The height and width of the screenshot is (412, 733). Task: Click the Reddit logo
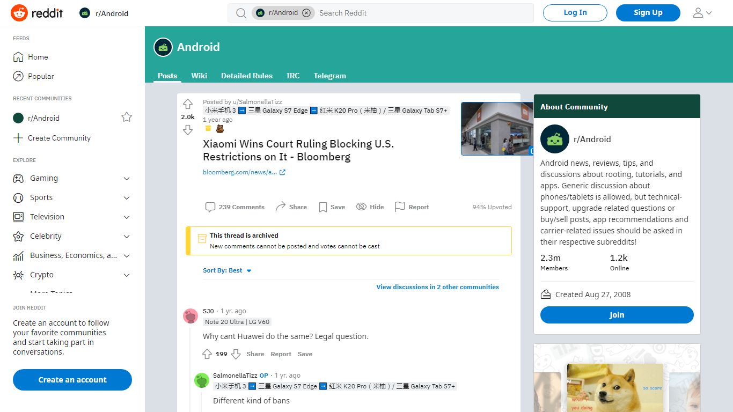tap(36, 13)
